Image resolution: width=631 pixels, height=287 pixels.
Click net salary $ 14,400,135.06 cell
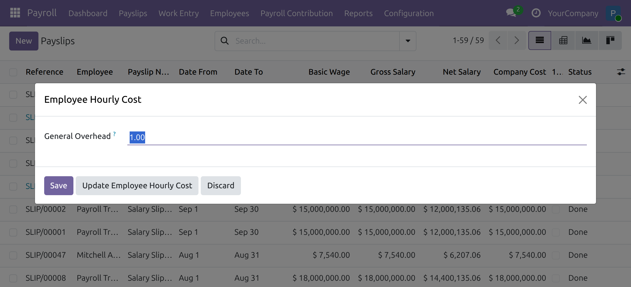pos(452,278)
